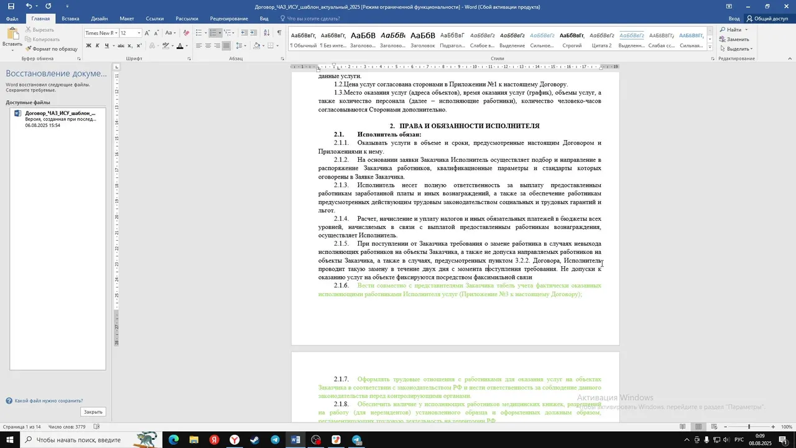This screenshot has width=796, height=448.
Task: Click Вход sign-in link
Action: click(734, 19)
